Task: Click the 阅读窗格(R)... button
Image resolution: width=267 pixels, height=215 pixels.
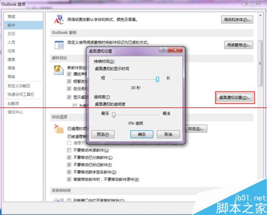Action: tap(239, 45)
